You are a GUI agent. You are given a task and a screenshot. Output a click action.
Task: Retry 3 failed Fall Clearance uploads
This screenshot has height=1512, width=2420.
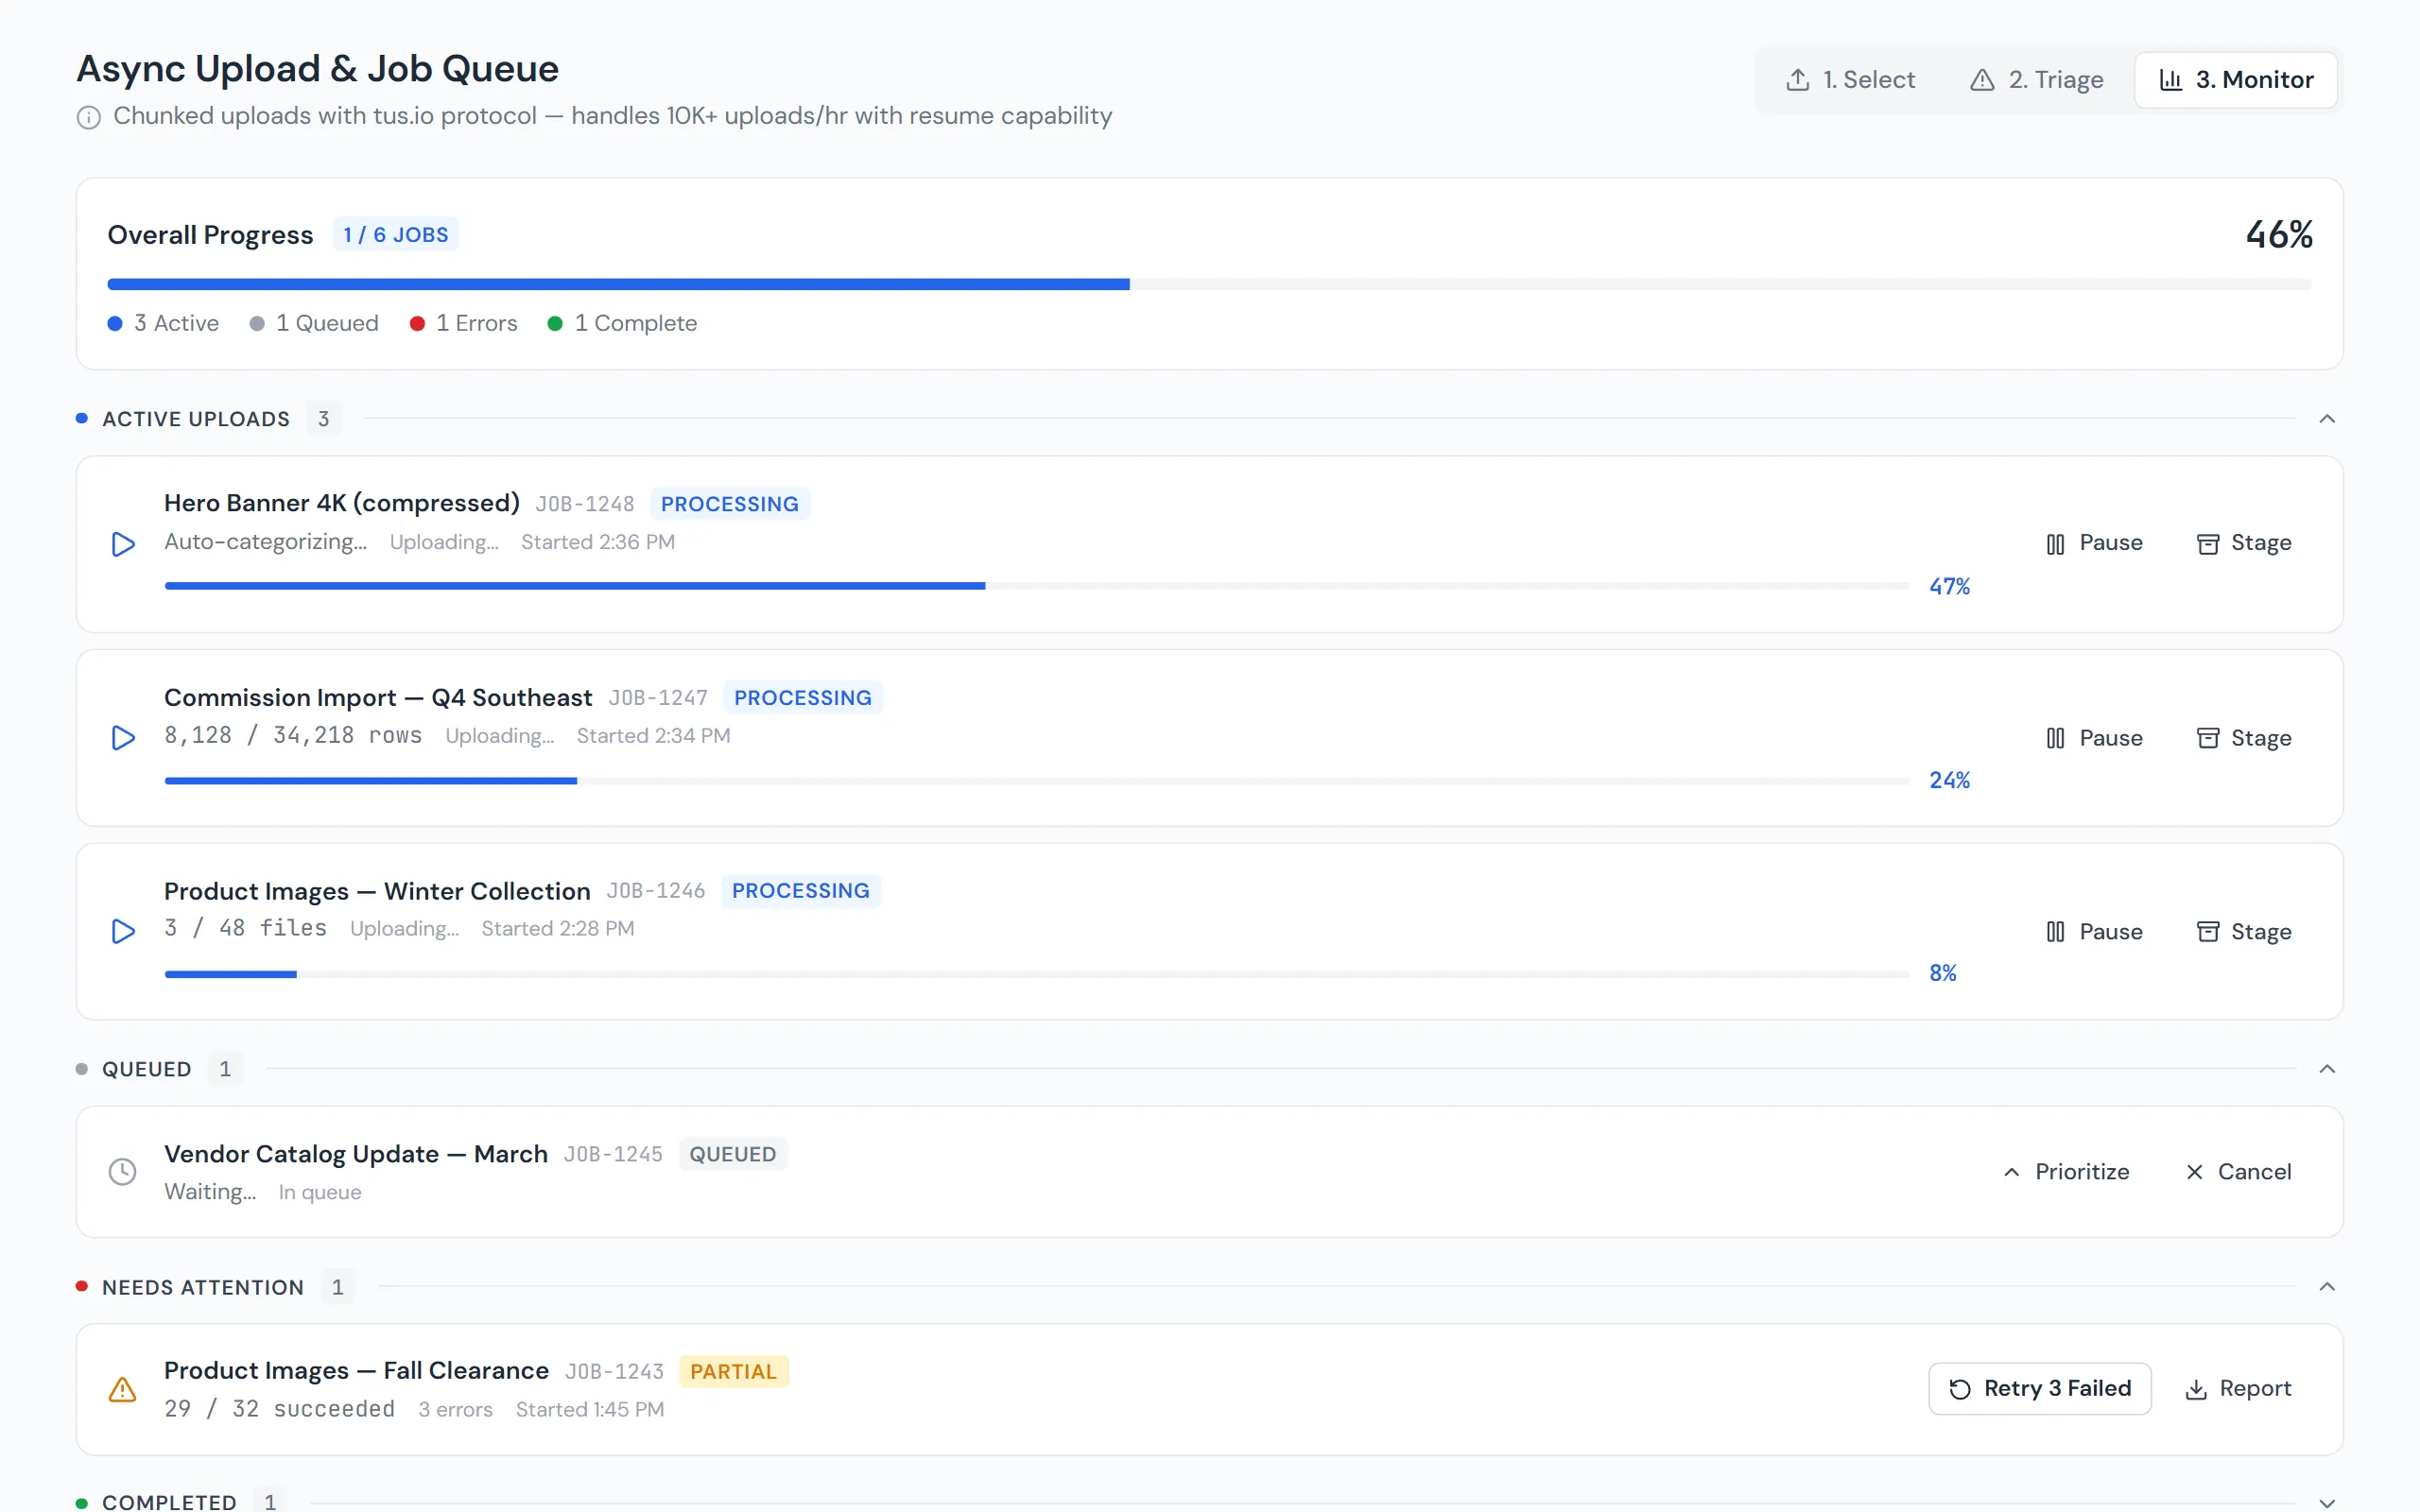click(2040, 1389)
